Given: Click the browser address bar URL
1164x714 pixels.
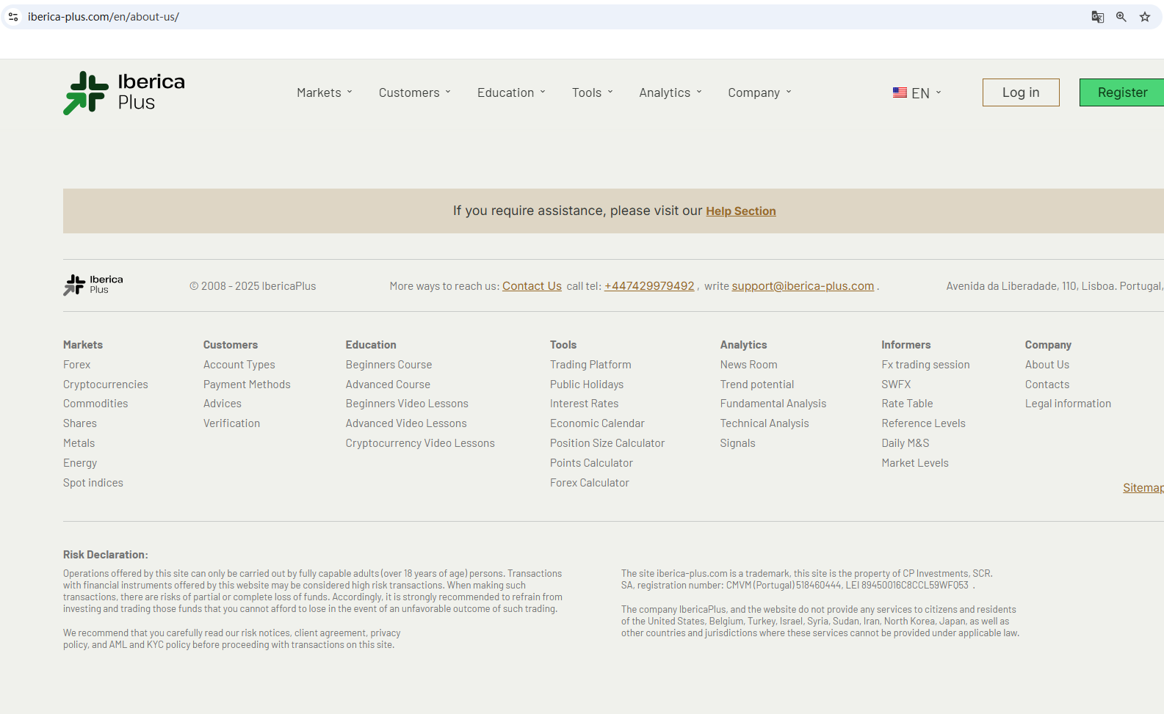Looking at the screenshot, I should click(104, 17).
